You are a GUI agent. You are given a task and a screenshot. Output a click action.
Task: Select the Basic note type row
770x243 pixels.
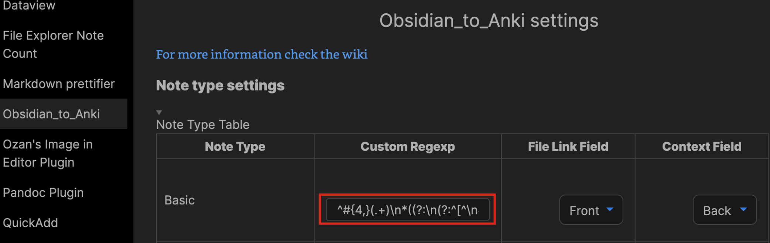click(180, 200)
